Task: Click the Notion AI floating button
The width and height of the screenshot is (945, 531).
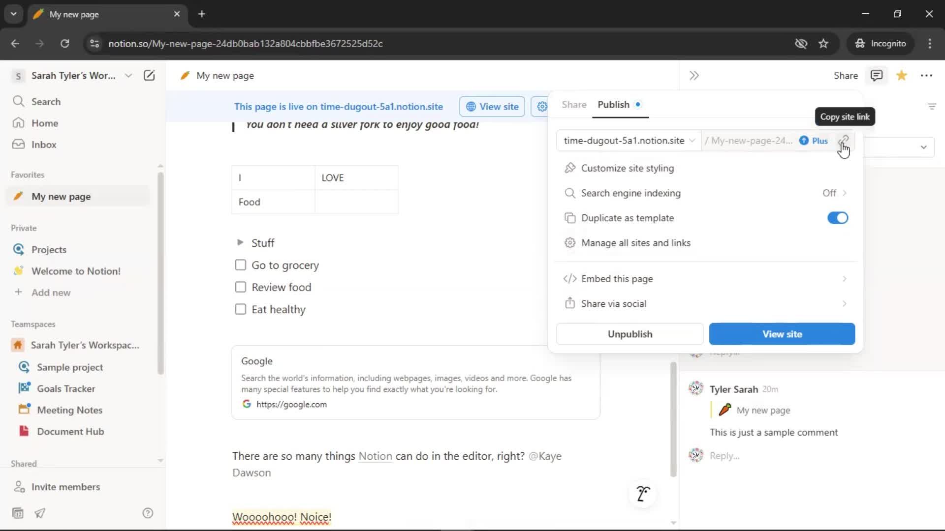Action: (x=643, y=493)
